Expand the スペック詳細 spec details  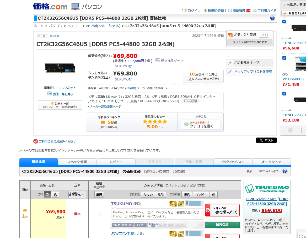[190, 101]
